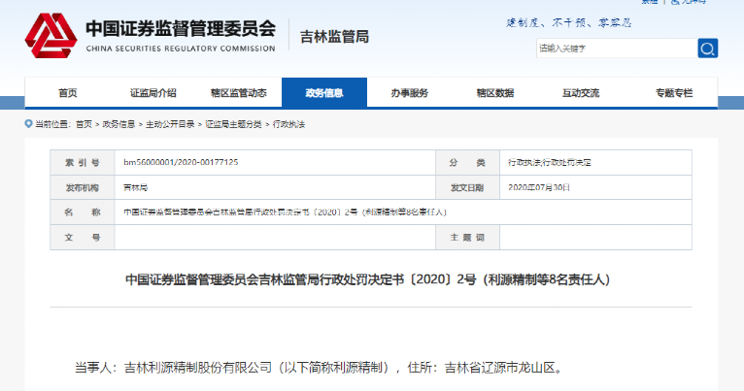Select the 政务信息 navigation tab
Screen dimensions: 744x391
[323, 93]
